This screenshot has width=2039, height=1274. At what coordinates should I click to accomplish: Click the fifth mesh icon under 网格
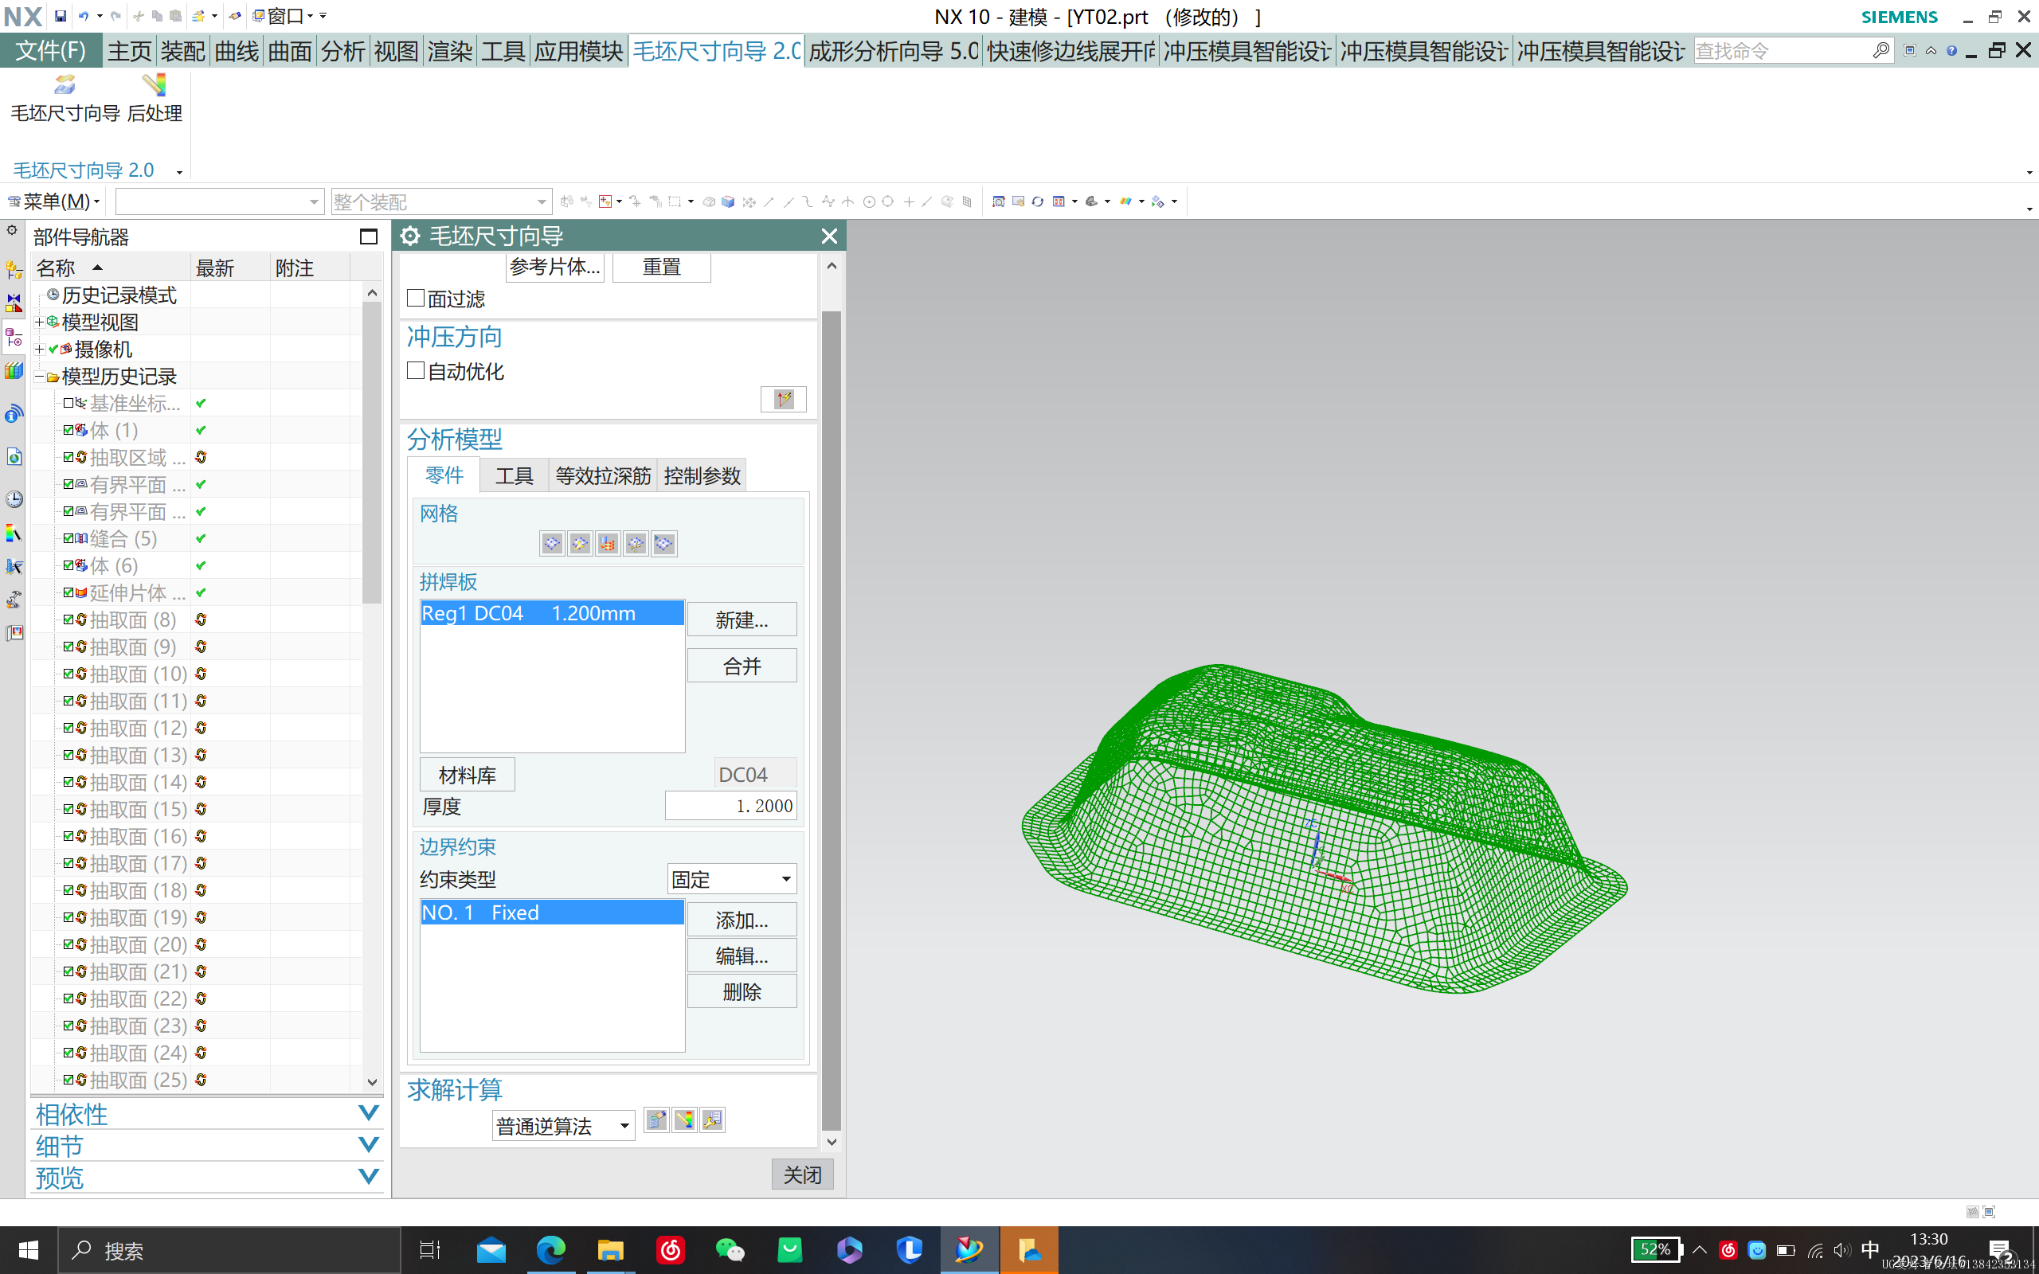pos(663,544)
